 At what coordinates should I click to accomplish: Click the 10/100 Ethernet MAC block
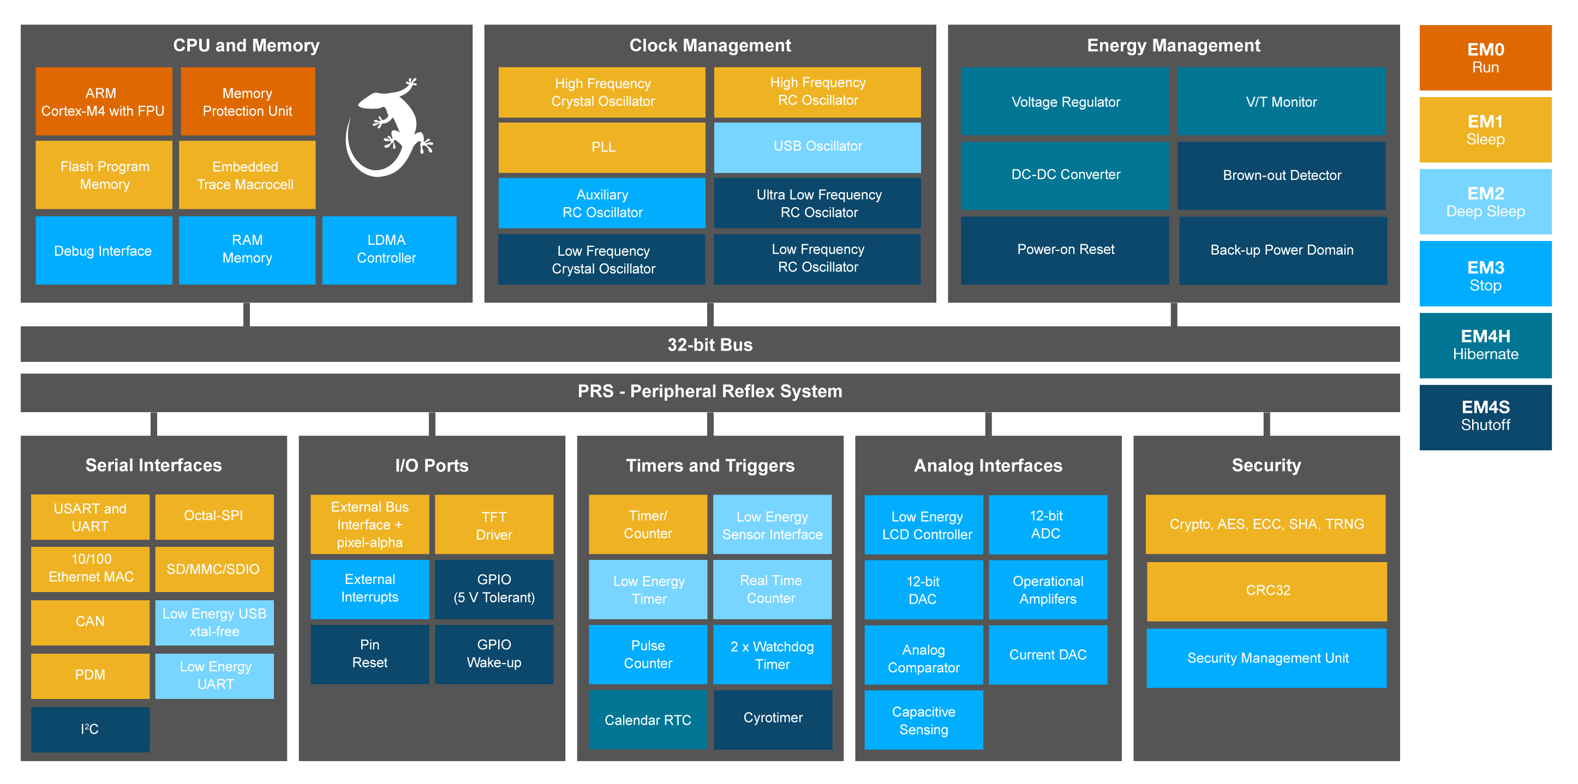91,569
